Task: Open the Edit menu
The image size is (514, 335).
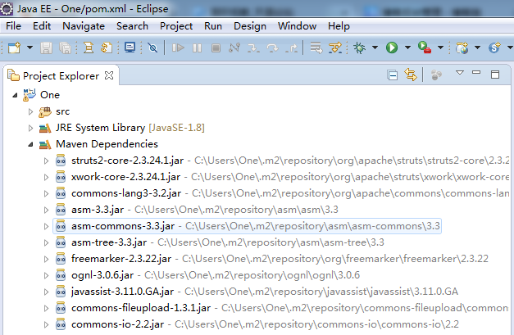Action: 42,26
